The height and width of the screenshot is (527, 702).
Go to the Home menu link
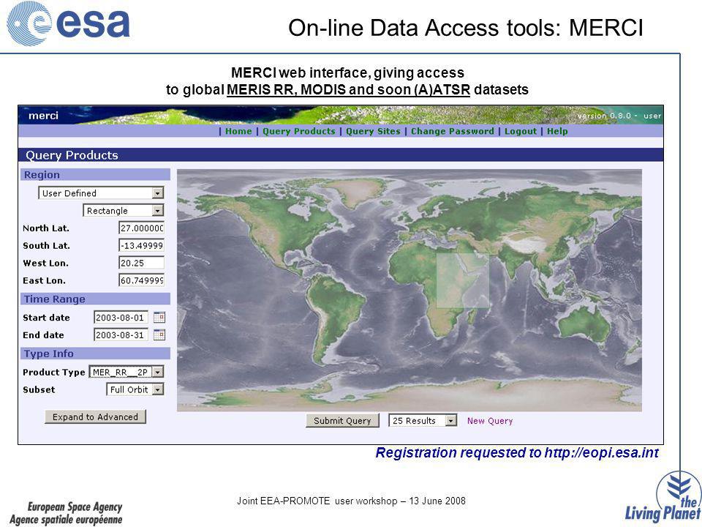click(x=238, y=131)
